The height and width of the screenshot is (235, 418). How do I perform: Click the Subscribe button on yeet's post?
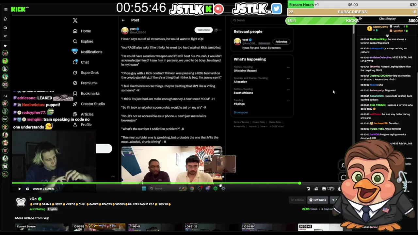click(x=203, y=30)
